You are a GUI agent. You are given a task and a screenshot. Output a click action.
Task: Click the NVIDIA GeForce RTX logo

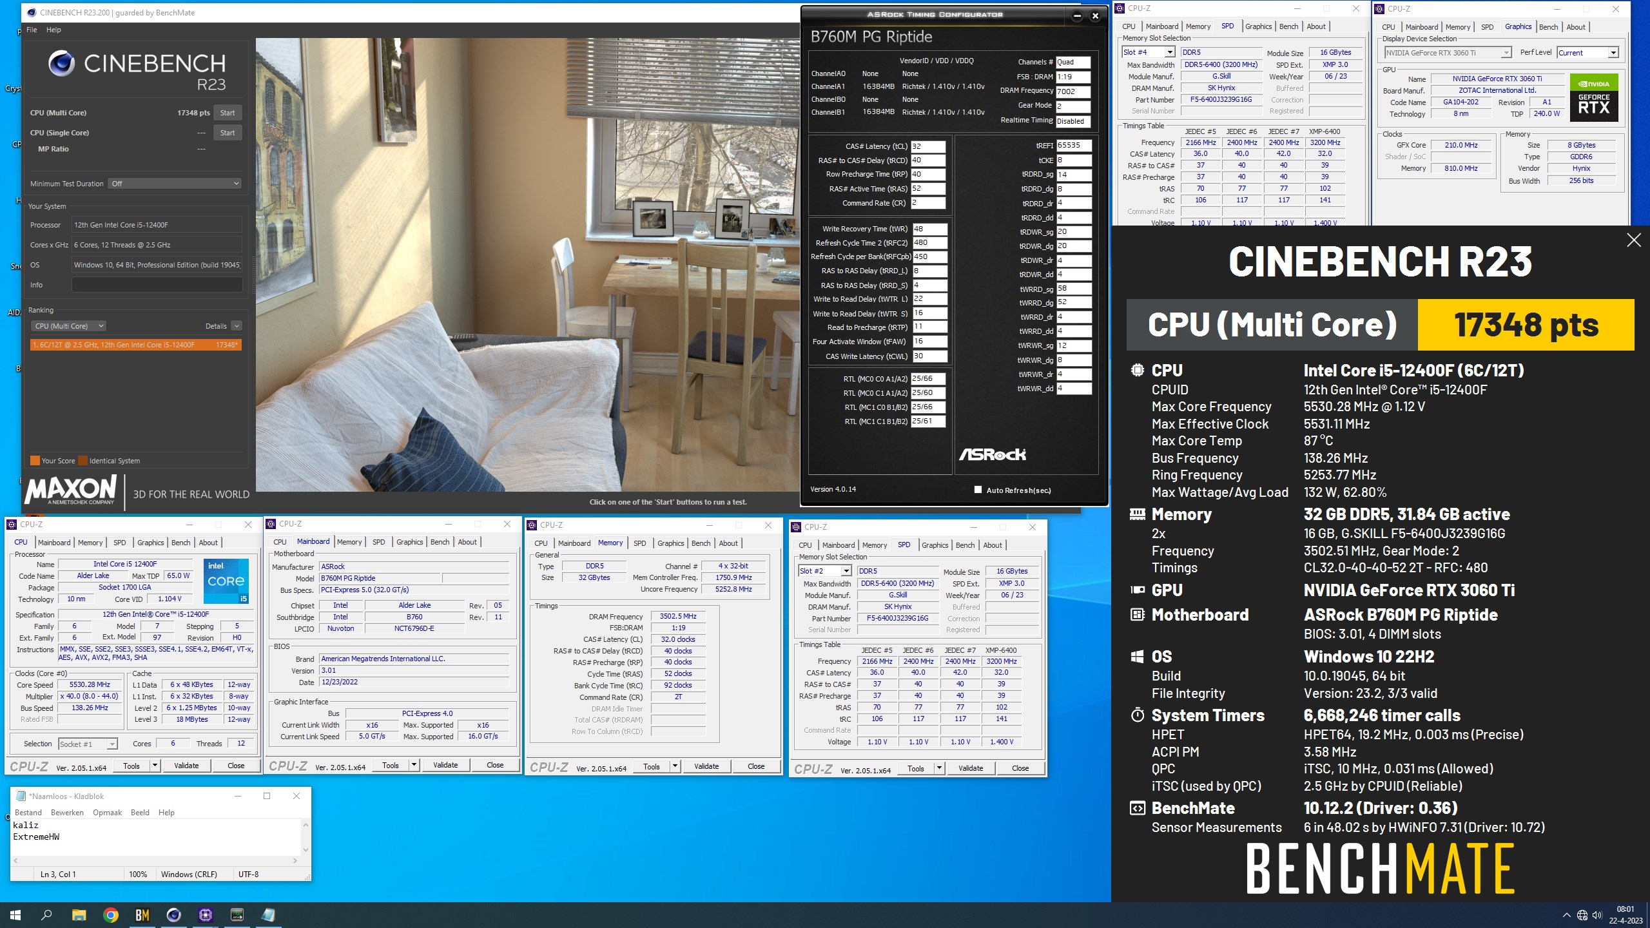point(1593,97)
